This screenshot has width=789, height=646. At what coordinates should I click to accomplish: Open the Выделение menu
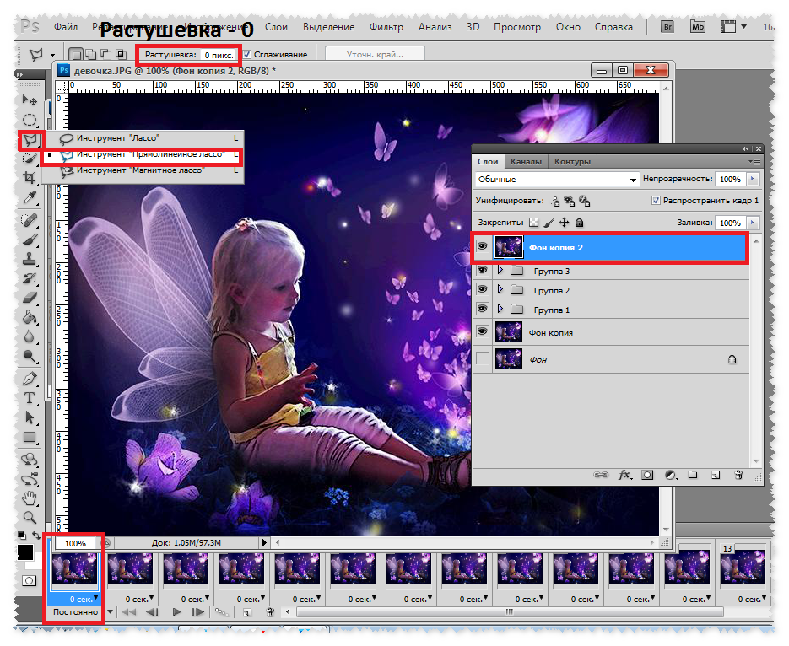pyautogui.click(x=328, y=27)
